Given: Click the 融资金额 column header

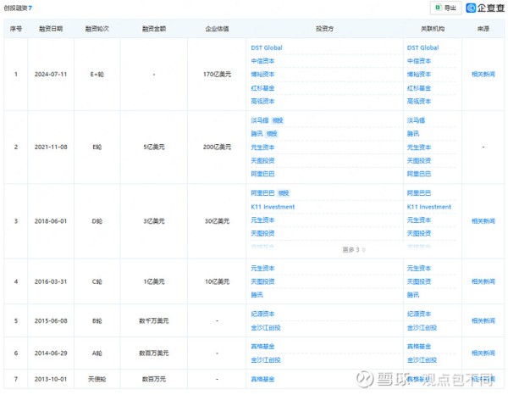Looking at the screenshot, I should click(154, 29).
